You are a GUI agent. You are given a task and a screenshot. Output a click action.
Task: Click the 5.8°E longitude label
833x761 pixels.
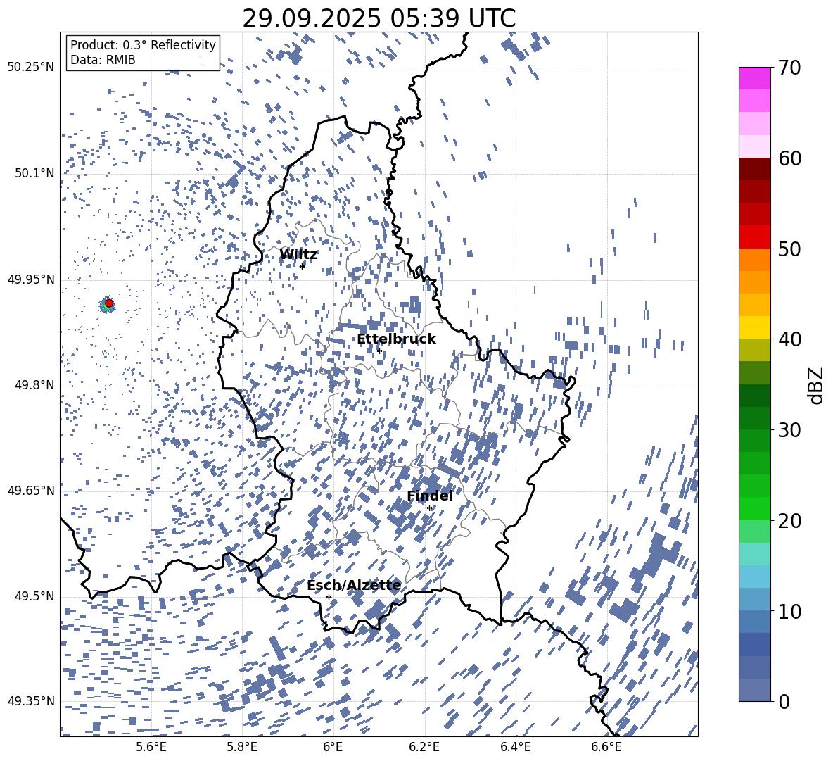pyautogui.click(x=242, y=747)
